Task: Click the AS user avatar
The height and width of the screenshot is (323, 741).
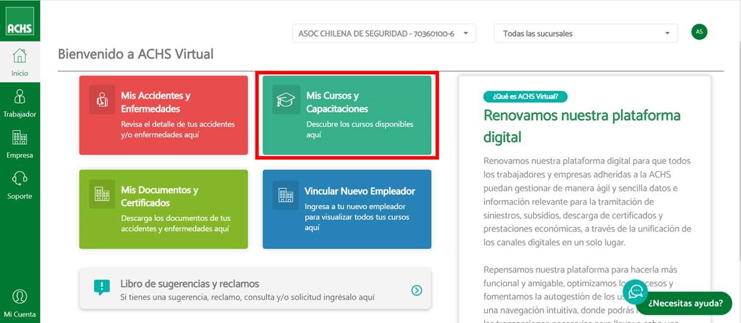Action: pos(699,32)
